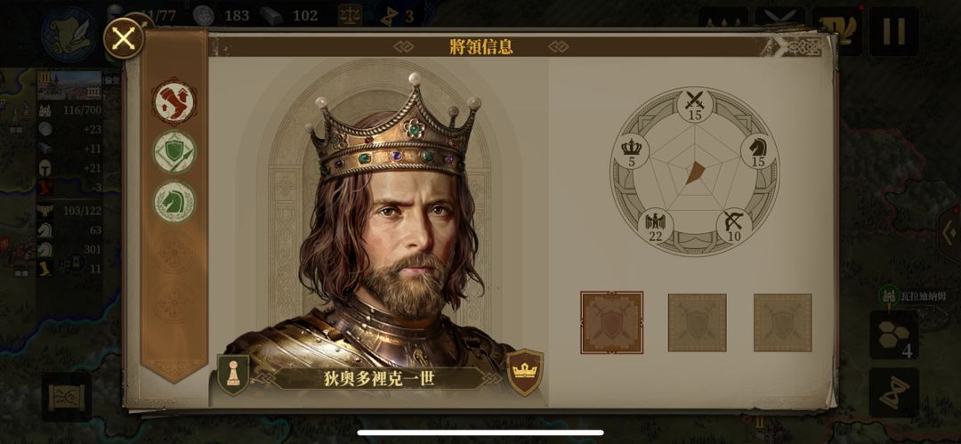Tap the crown stat icon showing 5
Image resolution: width=961 pixels, height=444 pixels.
click(x=631, y=152)
